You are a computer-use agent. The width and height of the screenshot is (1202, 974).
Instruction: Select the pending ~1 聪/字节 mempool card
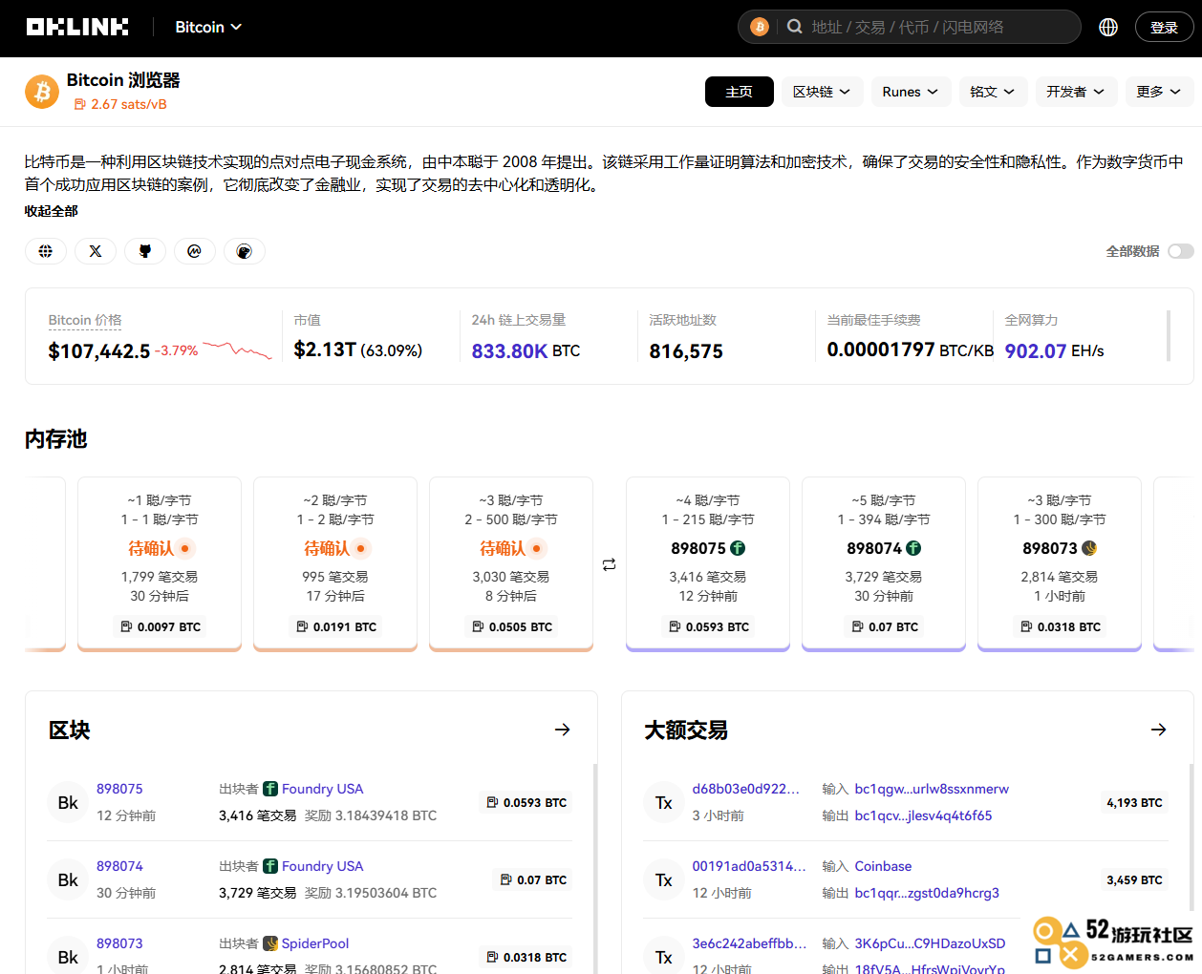[x=160, y=563]
